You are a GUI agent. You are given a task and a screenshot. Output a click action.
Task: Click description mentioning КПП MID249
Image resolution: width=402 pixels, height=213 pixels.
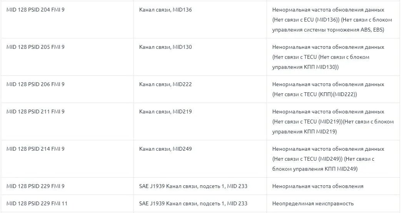(328, 159)
